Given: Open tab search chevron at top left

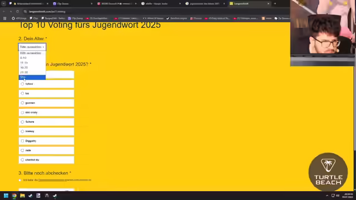Looking at the screenshot, I should coord(4,4).
